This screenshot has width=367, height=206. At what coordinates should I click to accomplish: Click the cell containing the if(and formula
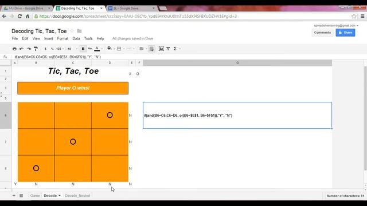click(x=237, y=115)
